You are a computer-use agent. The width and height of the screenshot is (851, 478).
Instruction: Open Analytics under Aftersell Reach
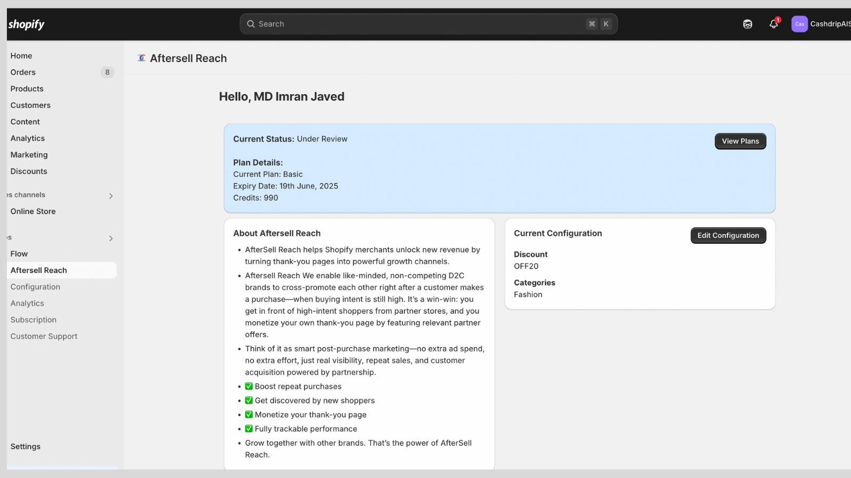[x=27, y=303]
